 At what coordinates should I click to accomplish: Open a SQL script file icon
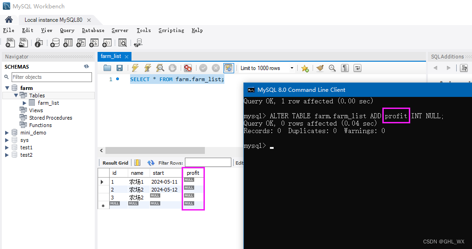(x=23, y=43)
